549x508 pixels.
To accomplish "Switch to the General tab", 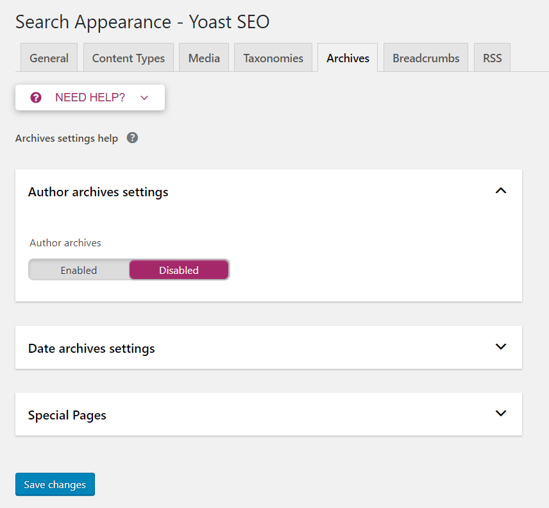I will click(x=49, y=58).
